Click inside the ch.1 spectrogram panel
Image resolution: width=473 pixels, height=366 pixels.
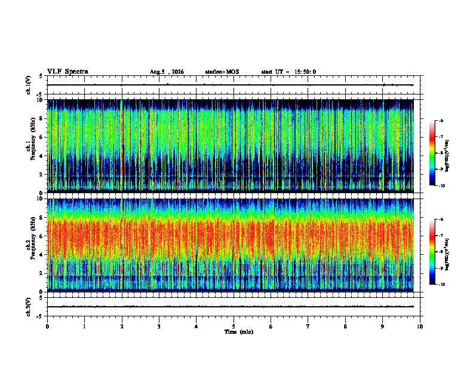pyautogui.click(x=231, y=146)
